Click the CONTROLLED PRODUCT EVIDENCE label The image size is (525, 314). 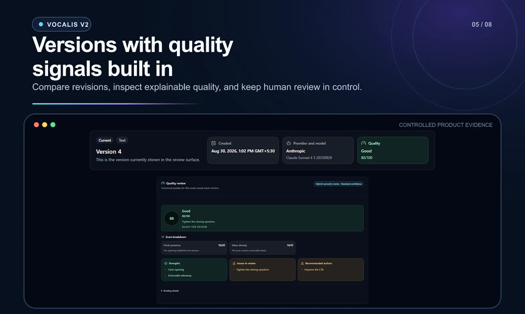tap(446, 125)
